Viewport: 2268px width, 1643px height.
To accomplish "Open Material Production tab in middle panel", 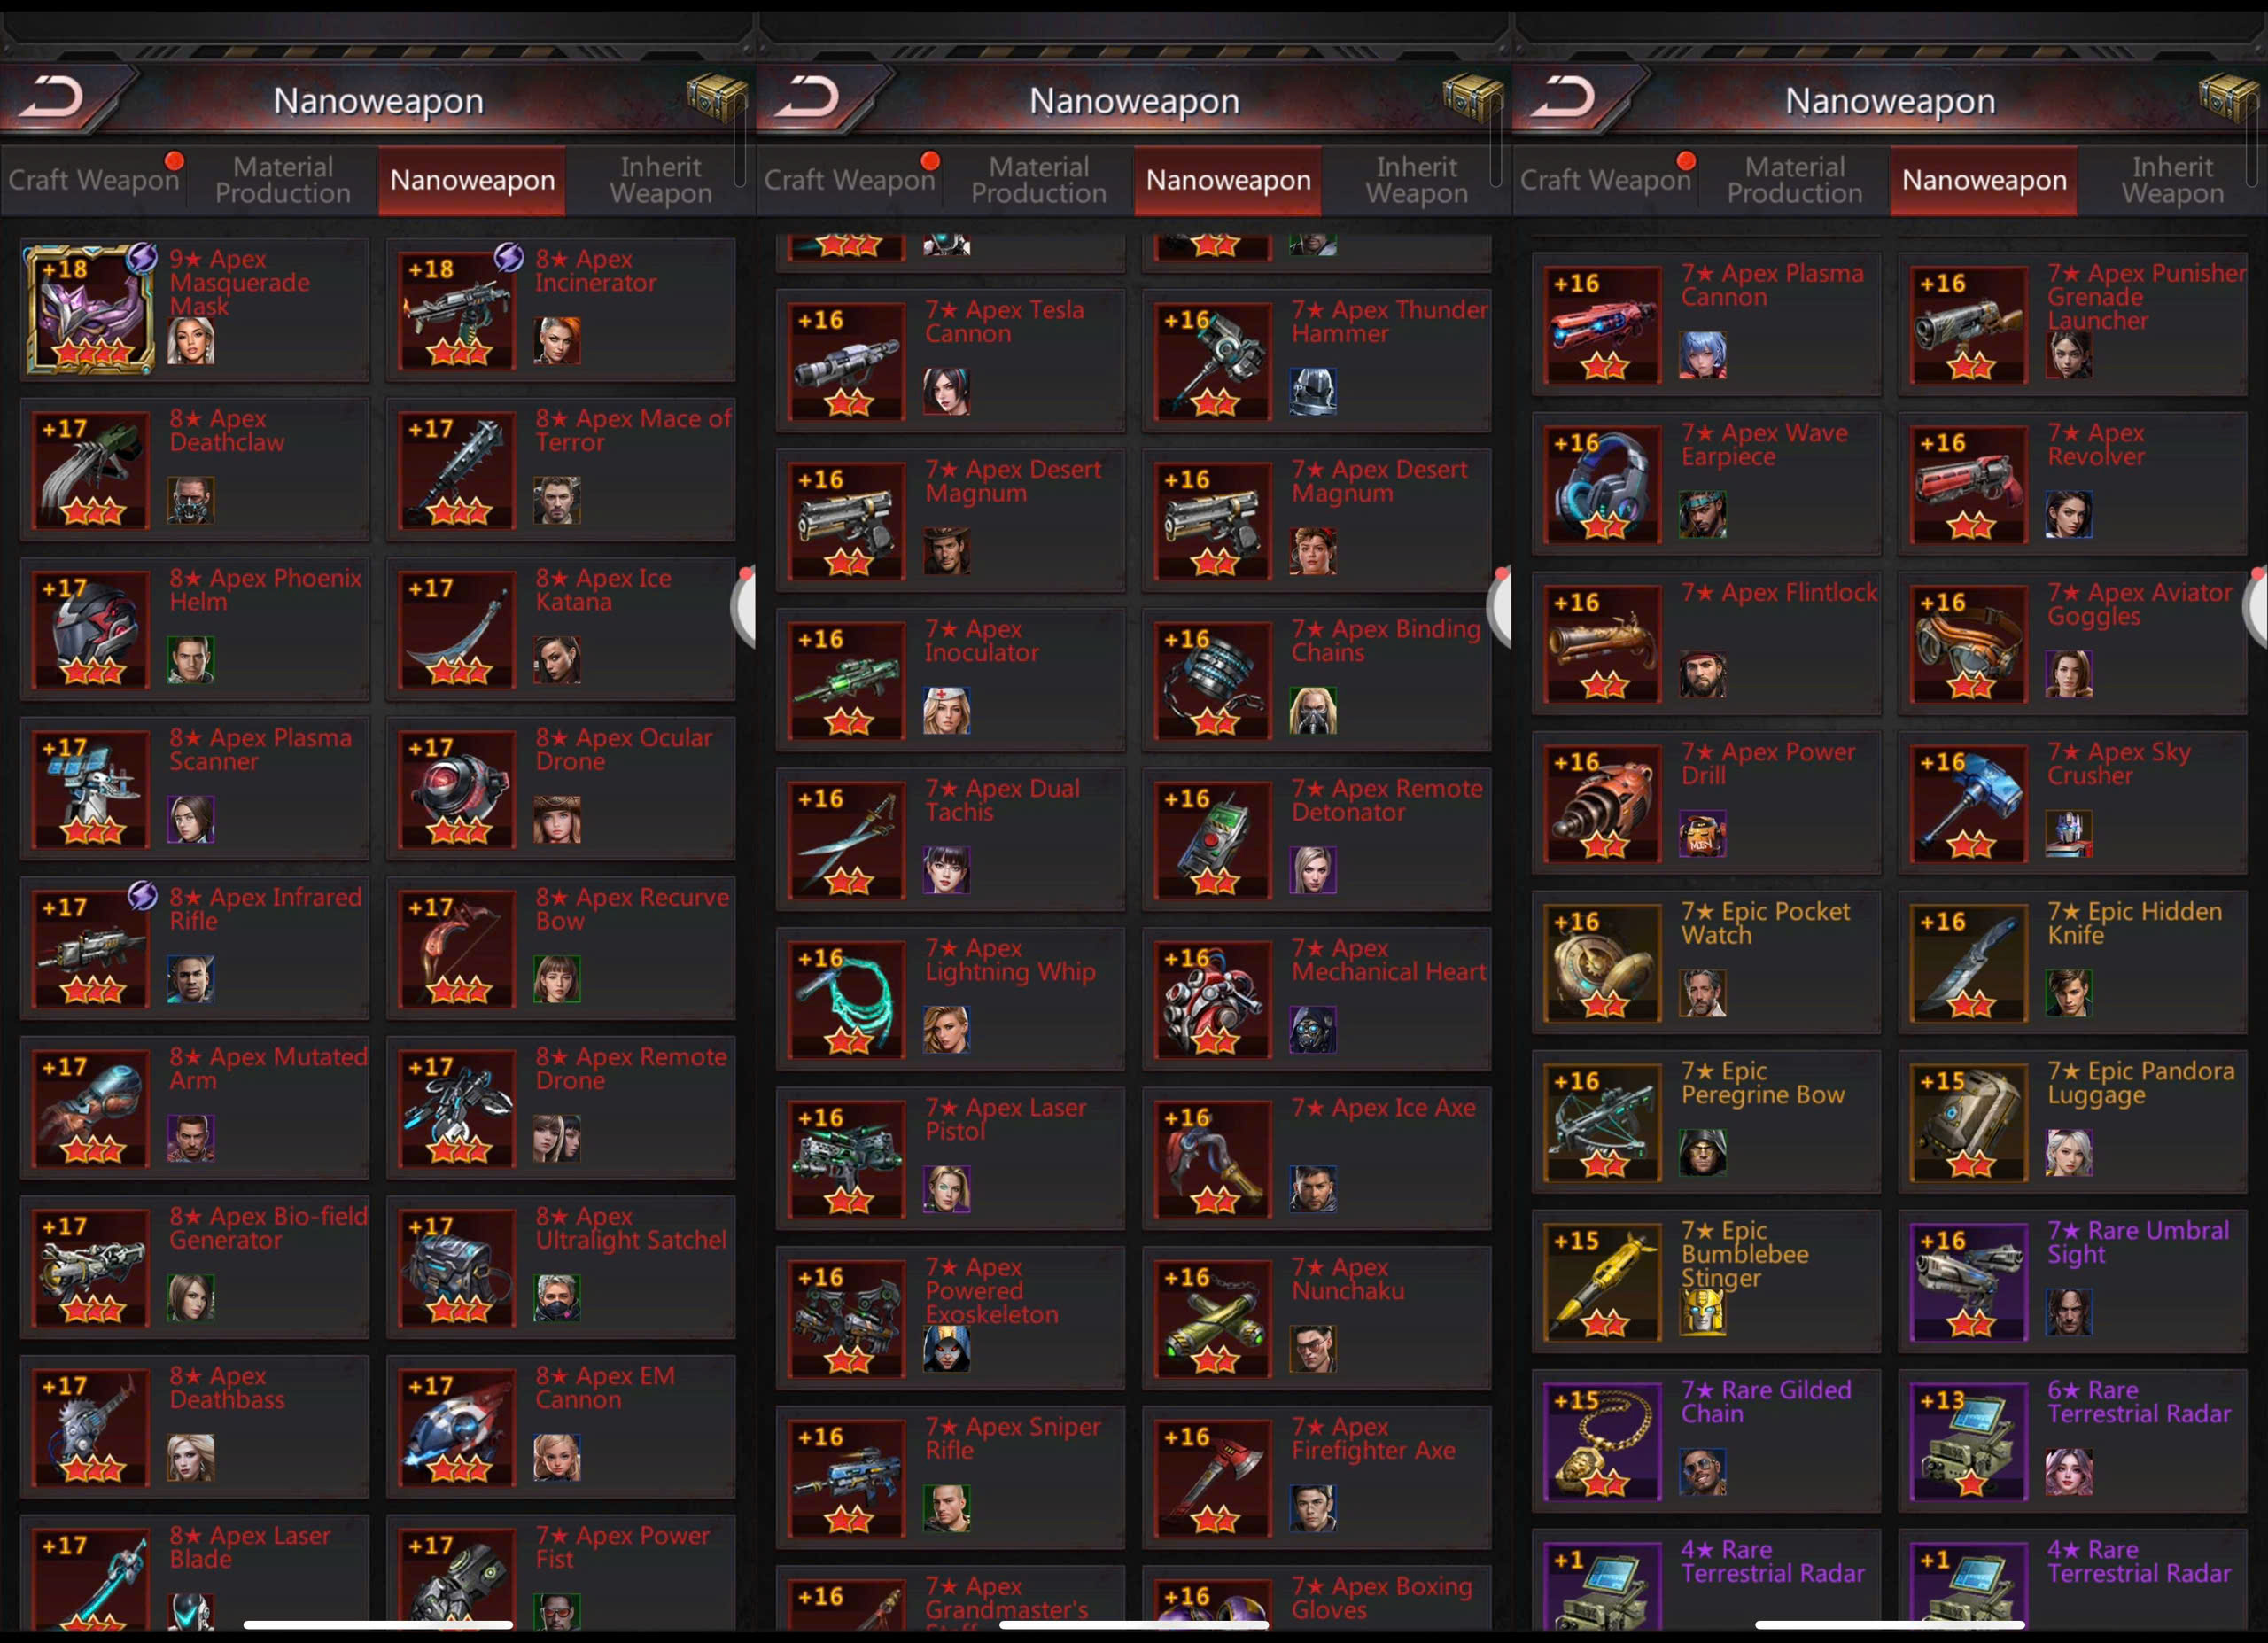I will [1039, 180].
